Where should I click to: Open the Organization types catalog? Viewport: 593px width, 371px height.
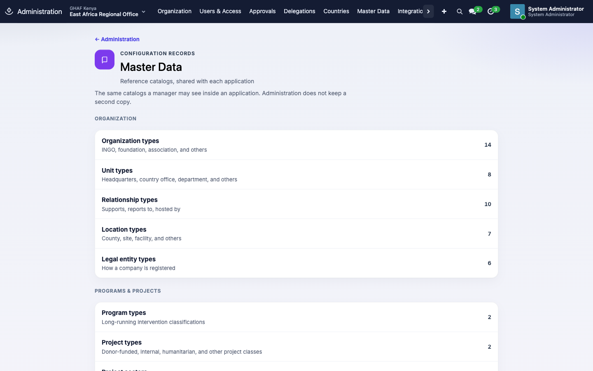click(296, 145)
